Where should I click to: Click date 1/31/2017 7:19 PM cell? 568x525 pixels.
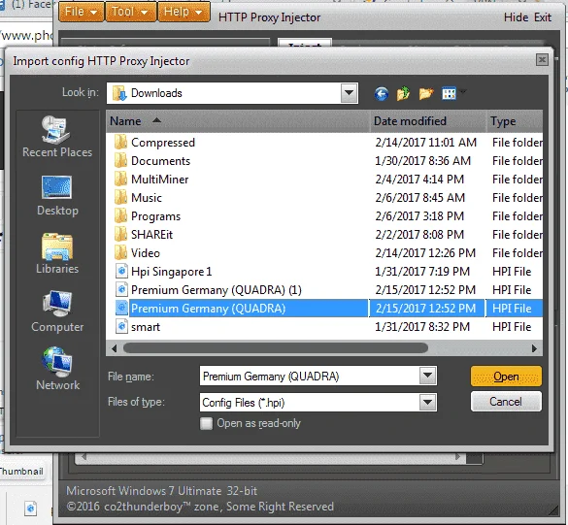(x=422, y=271)
